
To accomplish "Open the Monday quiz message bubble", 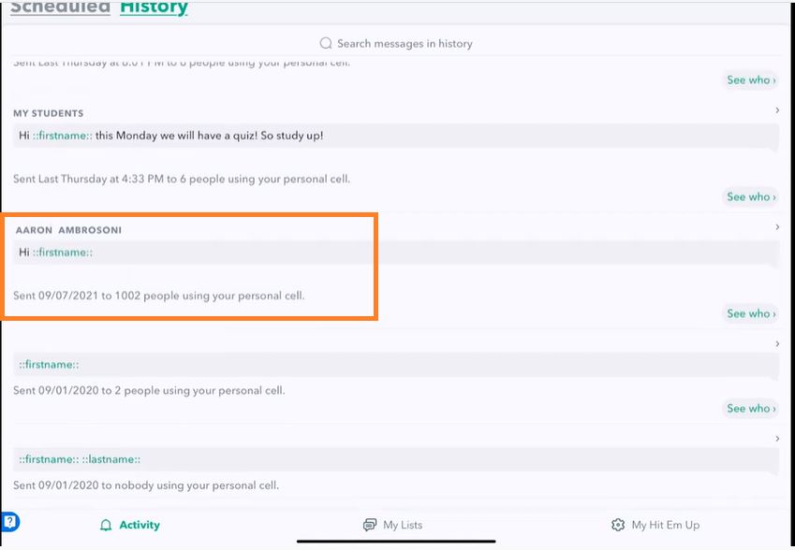I will pos(395,137).
